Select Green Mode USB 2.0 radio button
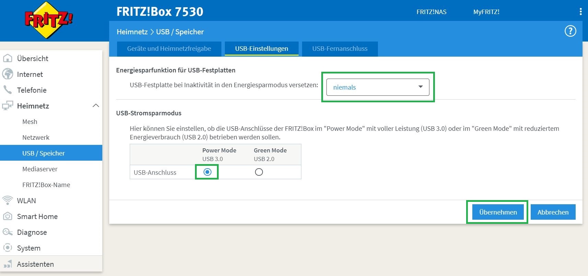The height and width of the screenshot is (276, 588). (259, 172)
